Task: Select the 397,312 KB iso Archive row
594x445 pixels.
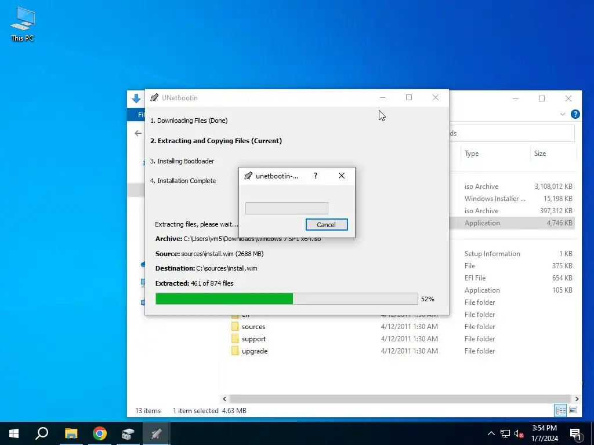Action: point(512,211)
